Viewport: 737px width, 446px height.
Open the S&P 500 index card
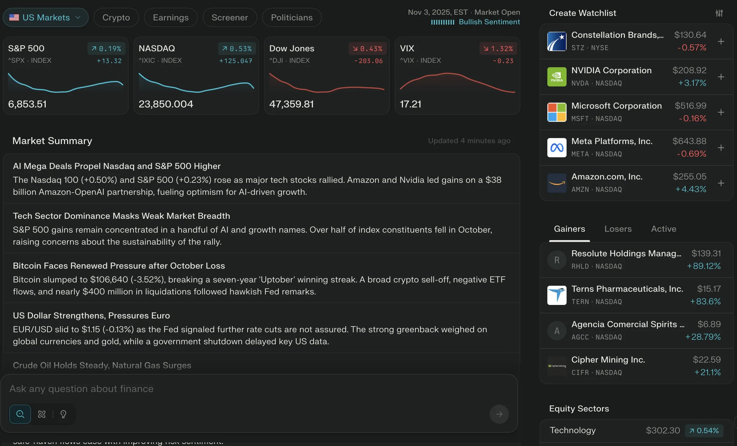coord(66,76)
